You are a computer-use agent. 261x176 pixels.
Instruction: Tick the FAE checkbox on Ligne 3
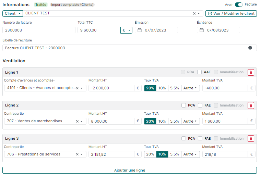point(200,139)
